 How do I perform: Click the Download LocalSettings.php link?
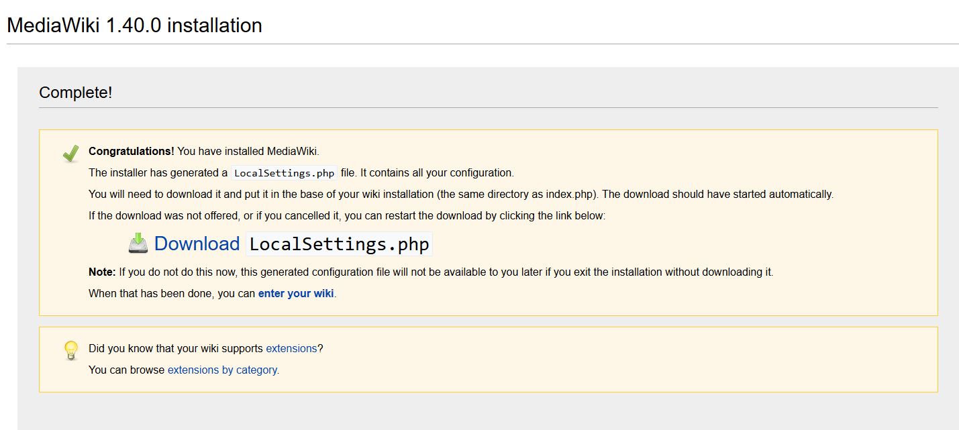tap(293, 244)
